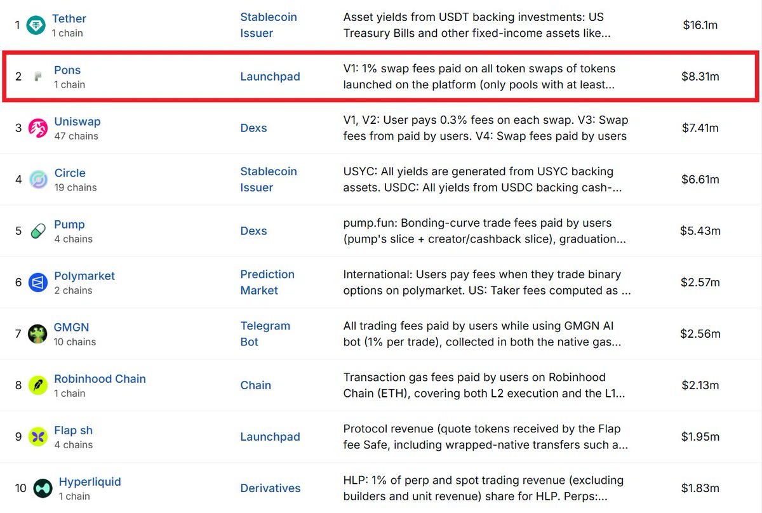The image size is (762, 513).
Task: Click the Uniswap description about 0.3% fees
Action: [x=486, y=128]
